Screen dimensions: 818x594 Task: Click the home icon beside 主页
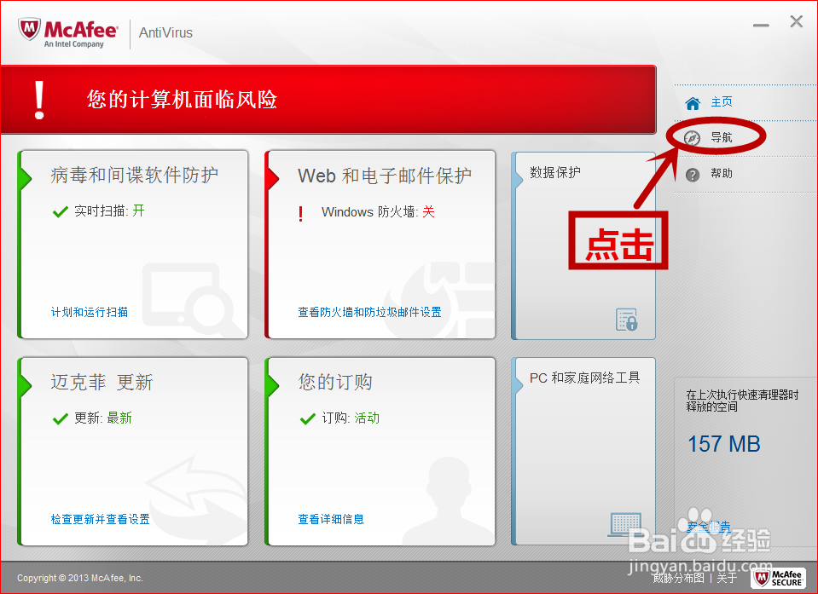tap(693, 103)
